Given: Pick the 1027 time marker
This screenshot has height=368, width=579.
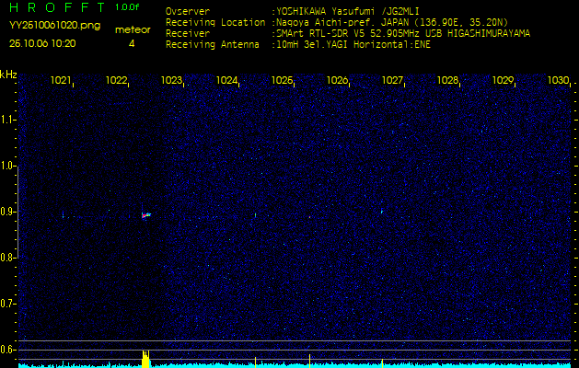Looking at the screenshot, I should (x=392, y=81).
